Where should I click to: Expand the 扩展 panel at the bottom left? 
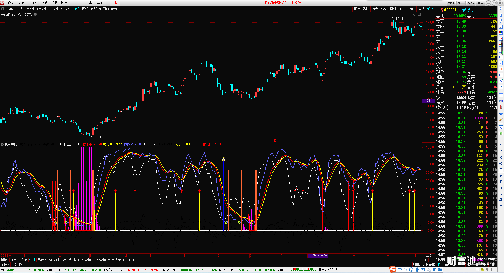[5, 265]
